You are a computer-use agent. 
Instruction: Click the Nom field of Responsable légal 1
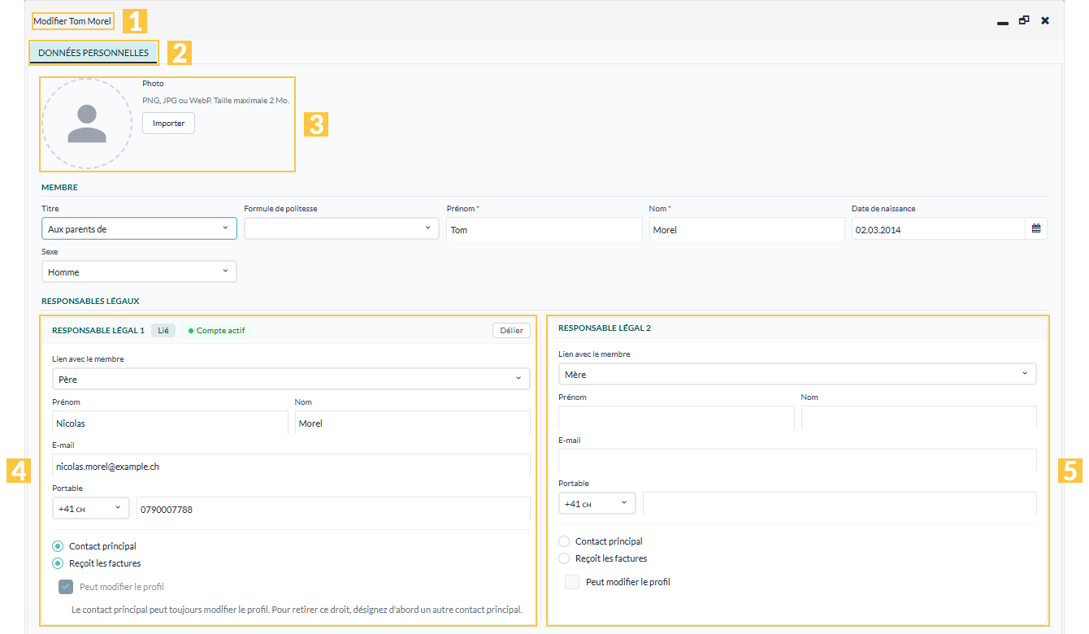[412, 423]
